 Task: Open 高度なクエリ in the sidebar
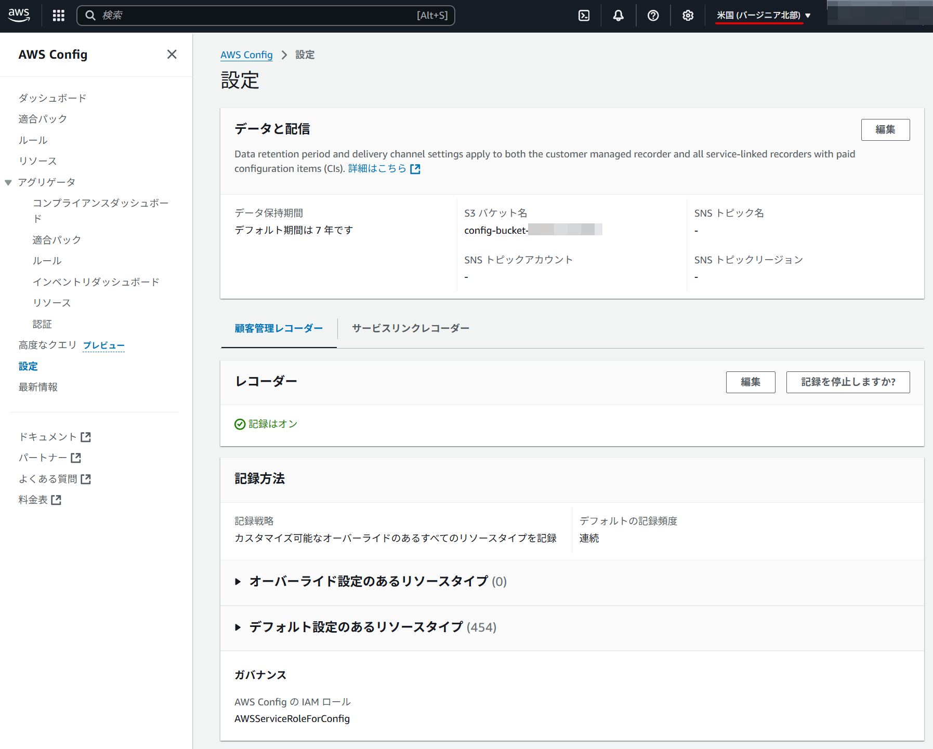click(47, 345)
